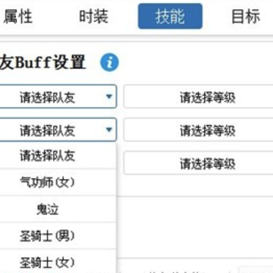Viewport: 273px width, 273px height.
Task: Open the second 请选择等级 selector
Action: [199, 130]
